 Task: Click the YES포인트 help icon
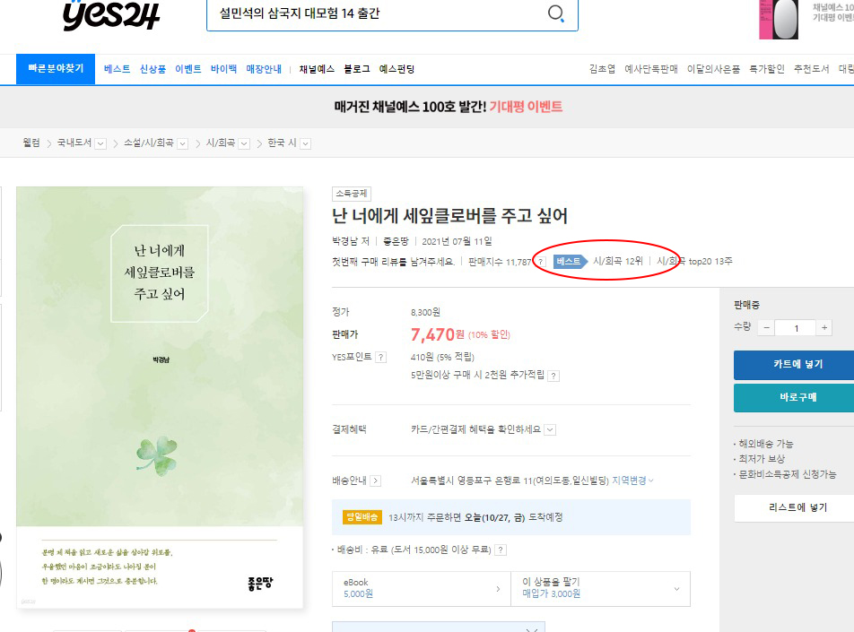pyautogui.click(x=381, y=358)
